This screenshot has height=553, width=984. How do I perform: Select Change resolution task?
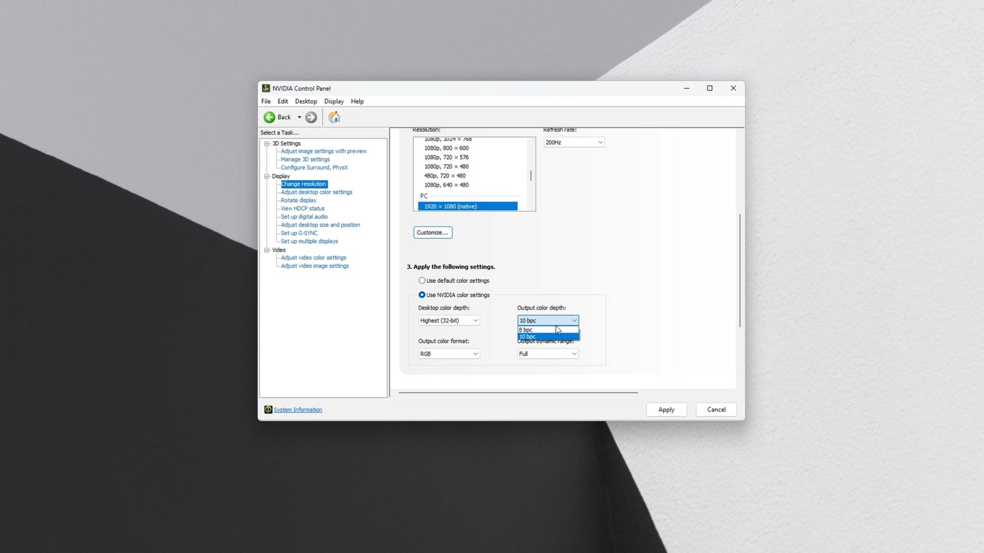point(304,184)
